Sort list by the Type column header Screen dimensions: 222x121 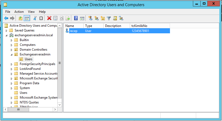(x=93, y=26)
